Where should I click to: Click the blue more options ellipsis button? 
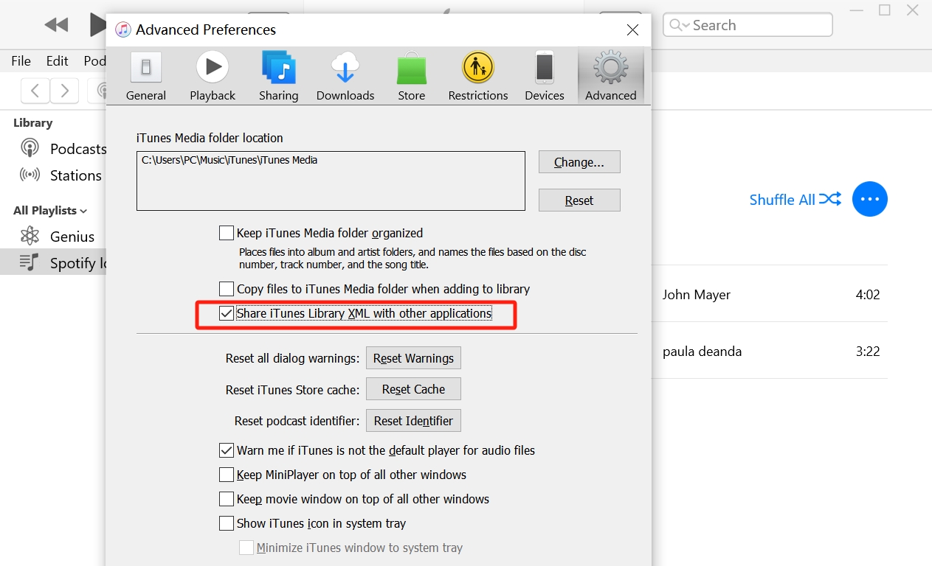869,199
